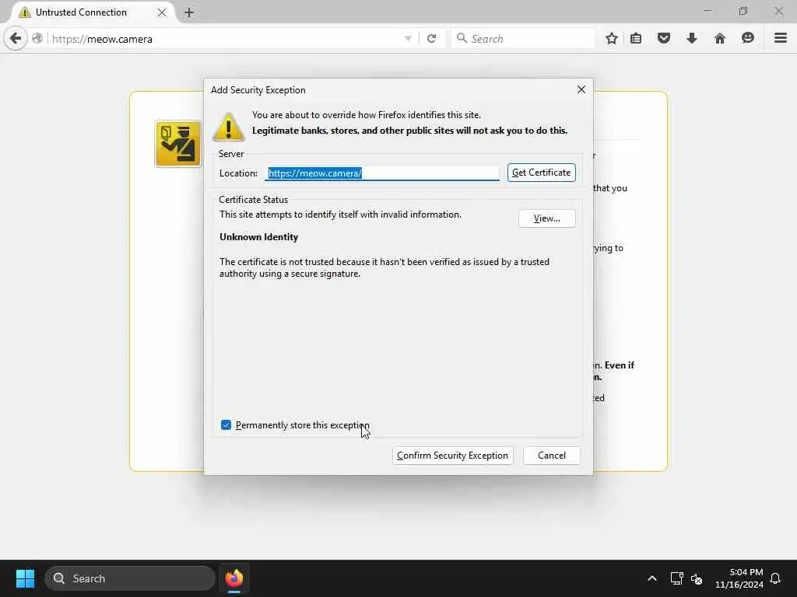Go to Firefox Home icon
Viewport: 797px width, 597px height.
(x=720, y=39)
